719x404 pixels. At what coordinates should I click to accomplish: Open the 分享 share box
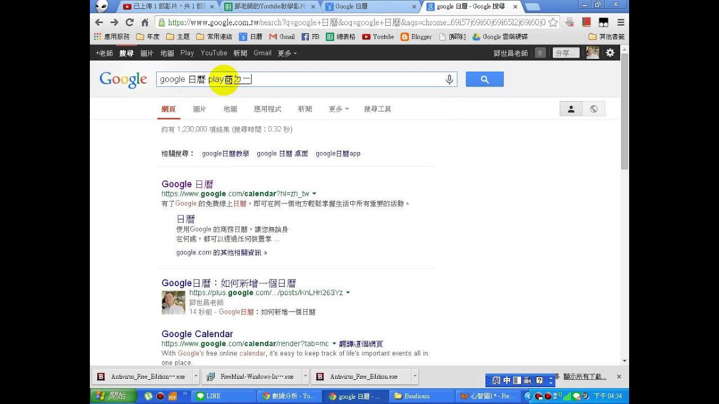[566, 53]
